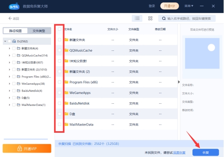
Task: Open the 深度恢复 link
Action: [179, 153]
